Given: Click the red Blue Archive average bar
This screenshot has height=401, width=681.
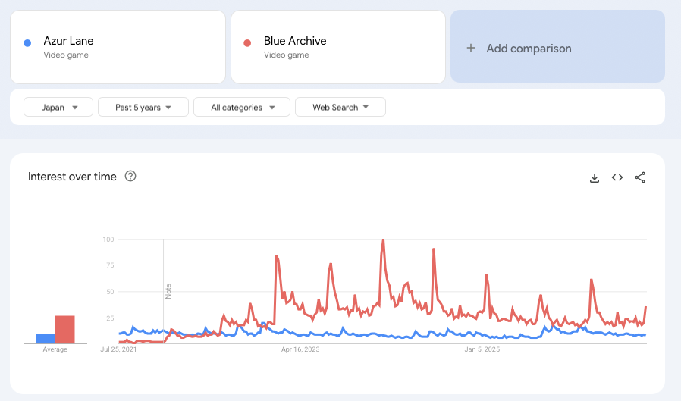Looking at the screenshot, I should 65,330.
